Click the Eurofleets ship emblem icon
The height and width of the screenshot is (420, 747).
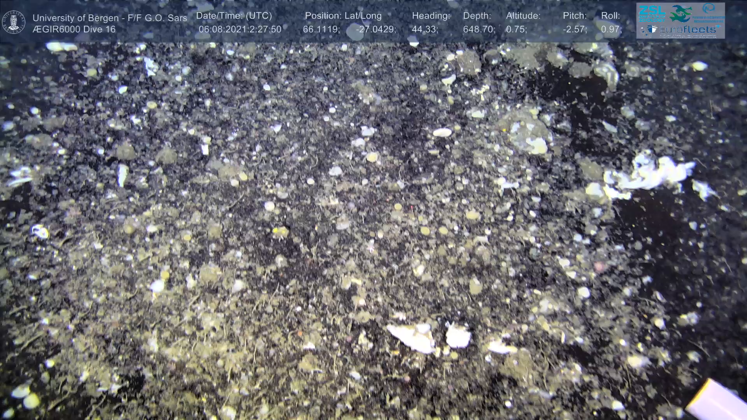[x=652, y=29]
